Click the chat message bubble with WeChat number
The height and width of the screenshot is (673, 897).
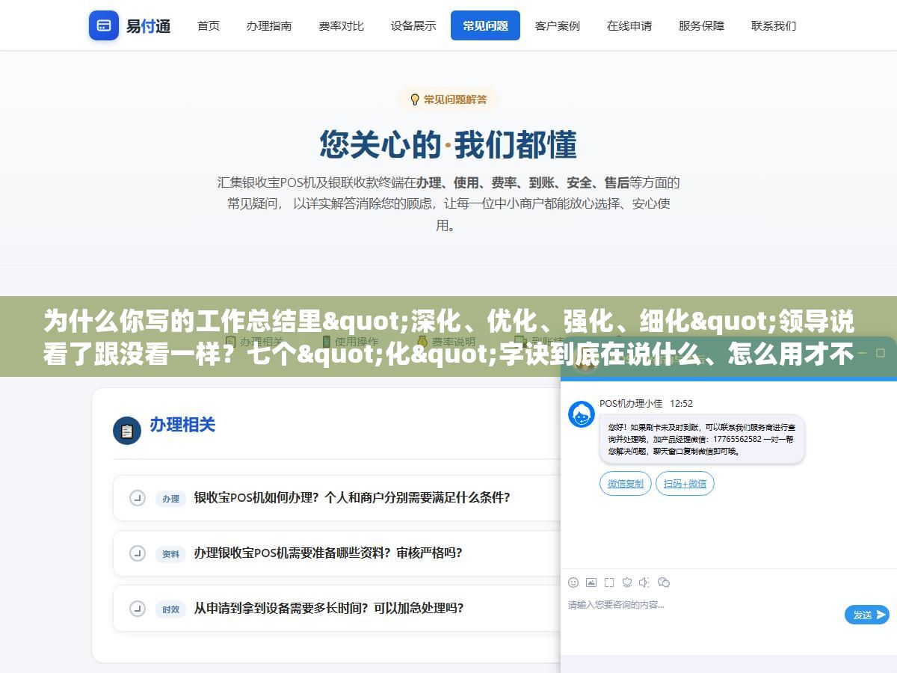702,439
